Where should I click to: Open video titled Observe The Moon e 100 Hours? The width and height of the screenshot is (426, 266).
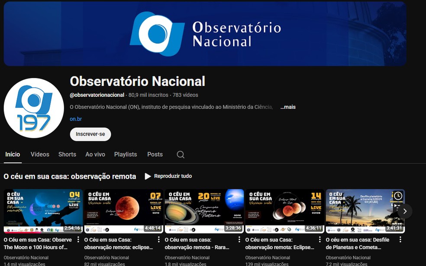point(38,244)
